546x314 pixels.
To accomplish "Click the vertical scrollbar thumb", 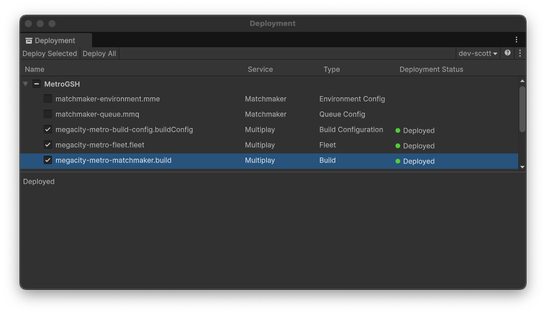I will click(522, 109).
